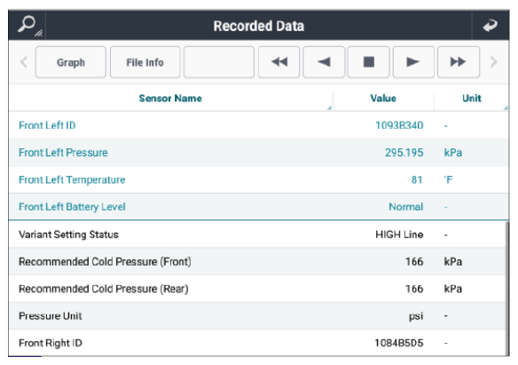Image resolution: width=518 pixels, height=365 pixels.
Task: Click the Unit column header
Action: click(x=471, y=99)
